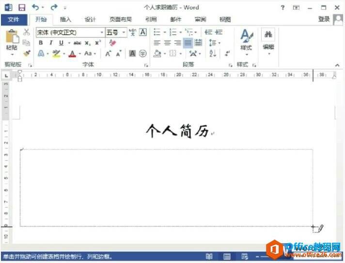The image size is (345, 263).
Task: Click the 个人简历 title text in document
Action: [x=177, y=131]
